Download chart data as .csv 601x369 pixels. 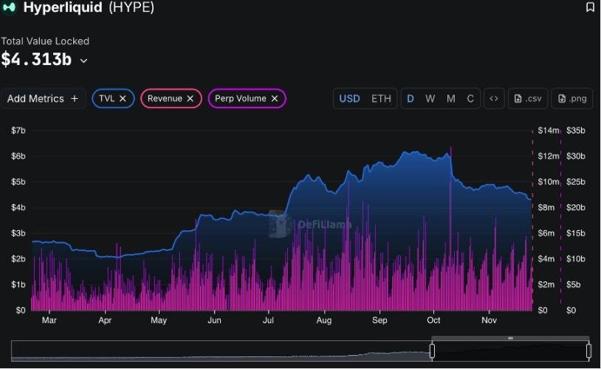[x=528, y=98]
